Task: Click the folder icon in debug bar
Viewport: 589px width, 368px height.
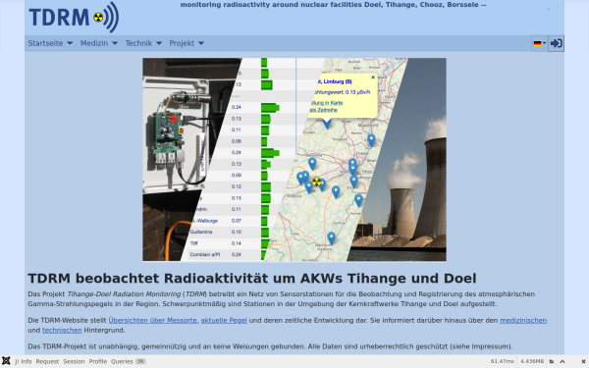Action: pos(552,361)
